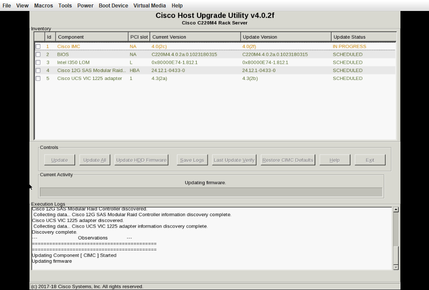This screenshot has width=429, height=290.
Task: Click the Execution Logs scroll up arrow
Action: (396, 210)
